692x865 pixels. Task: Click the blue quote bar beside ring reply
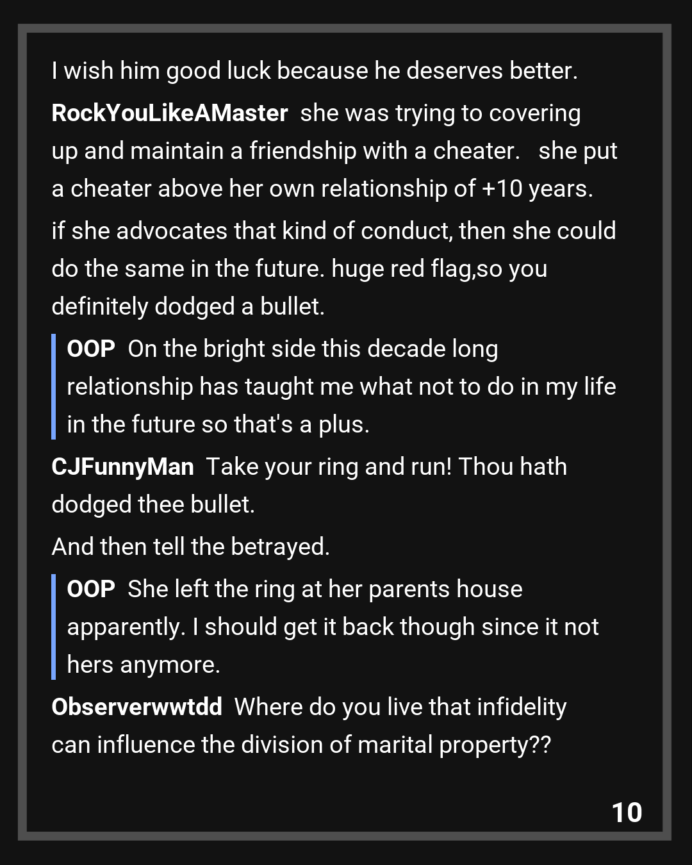54,627
